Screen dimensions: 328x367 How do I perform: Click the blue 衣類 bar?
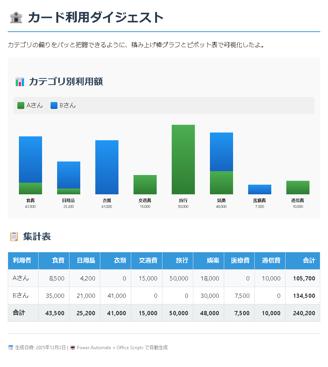click(107, 167)
